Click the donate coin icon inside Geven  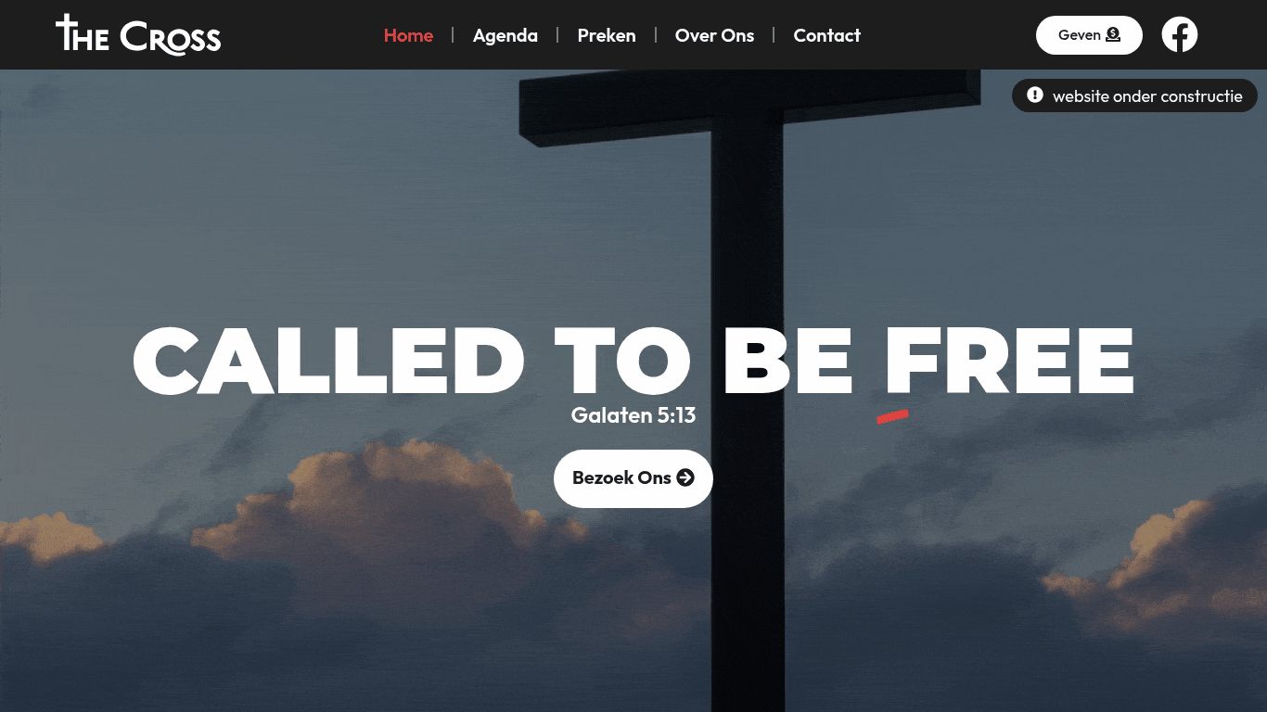[1113, 35]
